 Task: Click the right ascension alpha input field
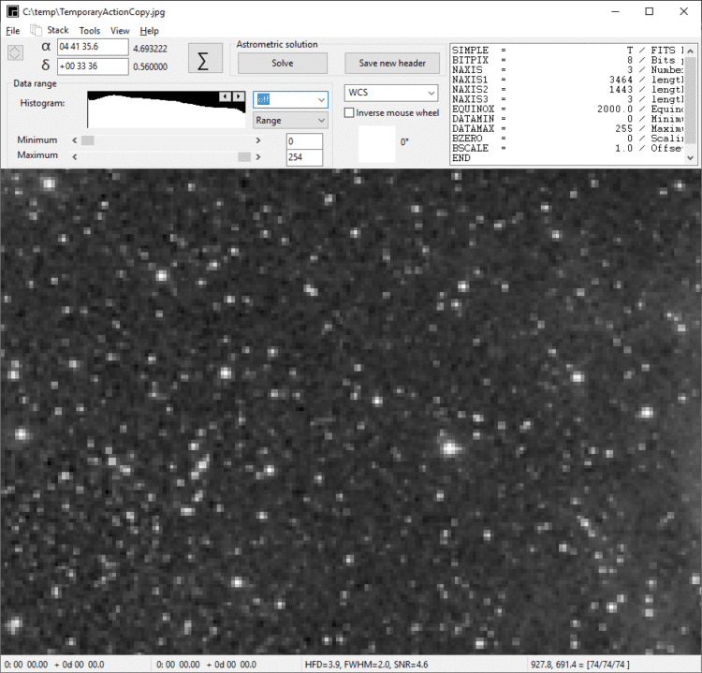point(93,47)
